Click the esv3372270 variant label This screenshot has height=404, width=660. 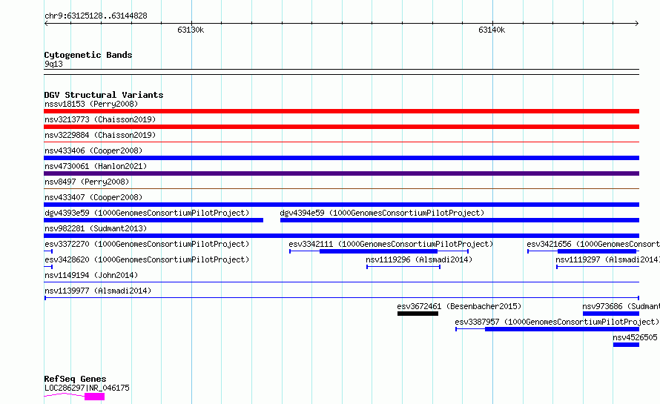pos(147,244)
